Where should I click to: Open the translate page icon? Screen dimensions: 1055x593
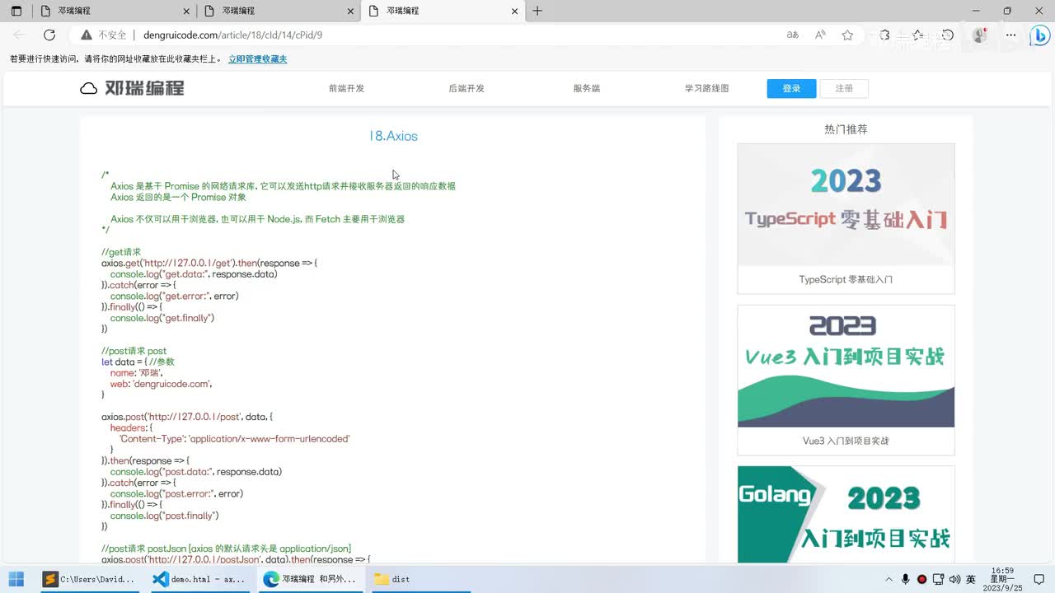click(793, 35)
